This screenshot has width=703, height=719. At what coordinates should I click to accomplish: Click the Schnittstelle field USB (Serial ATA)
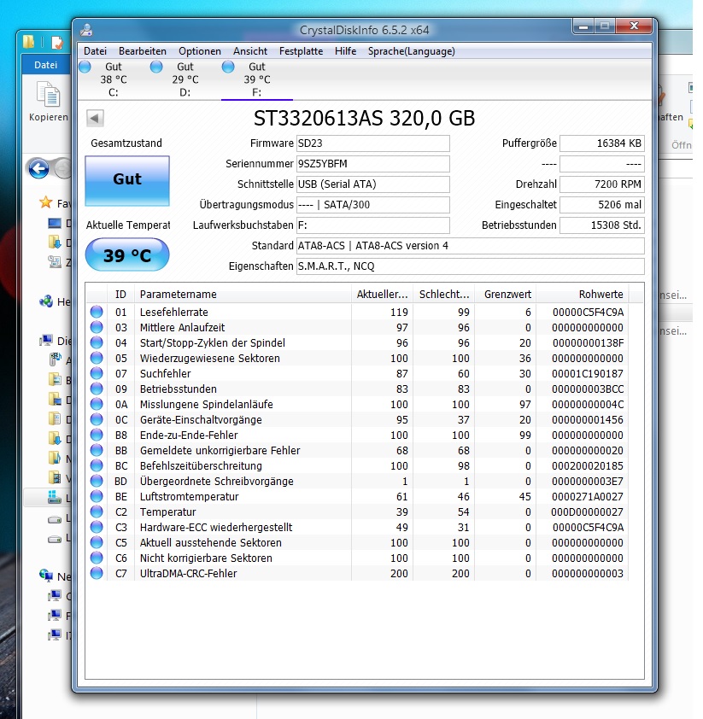372,184
